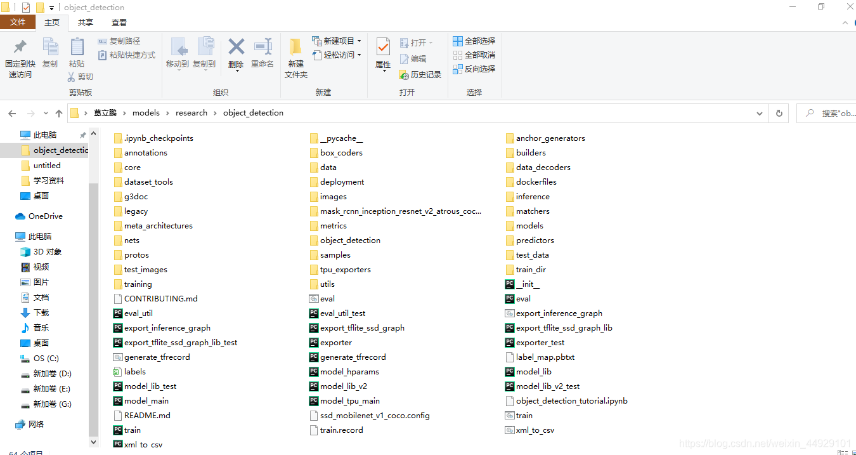Click the navigation pane scroll down arrow
856x455 pixels.
point(94,442)
